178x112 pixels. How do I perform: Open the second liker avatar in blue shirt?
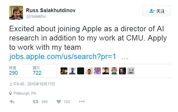pyautogui.click(x=72, y=71)
